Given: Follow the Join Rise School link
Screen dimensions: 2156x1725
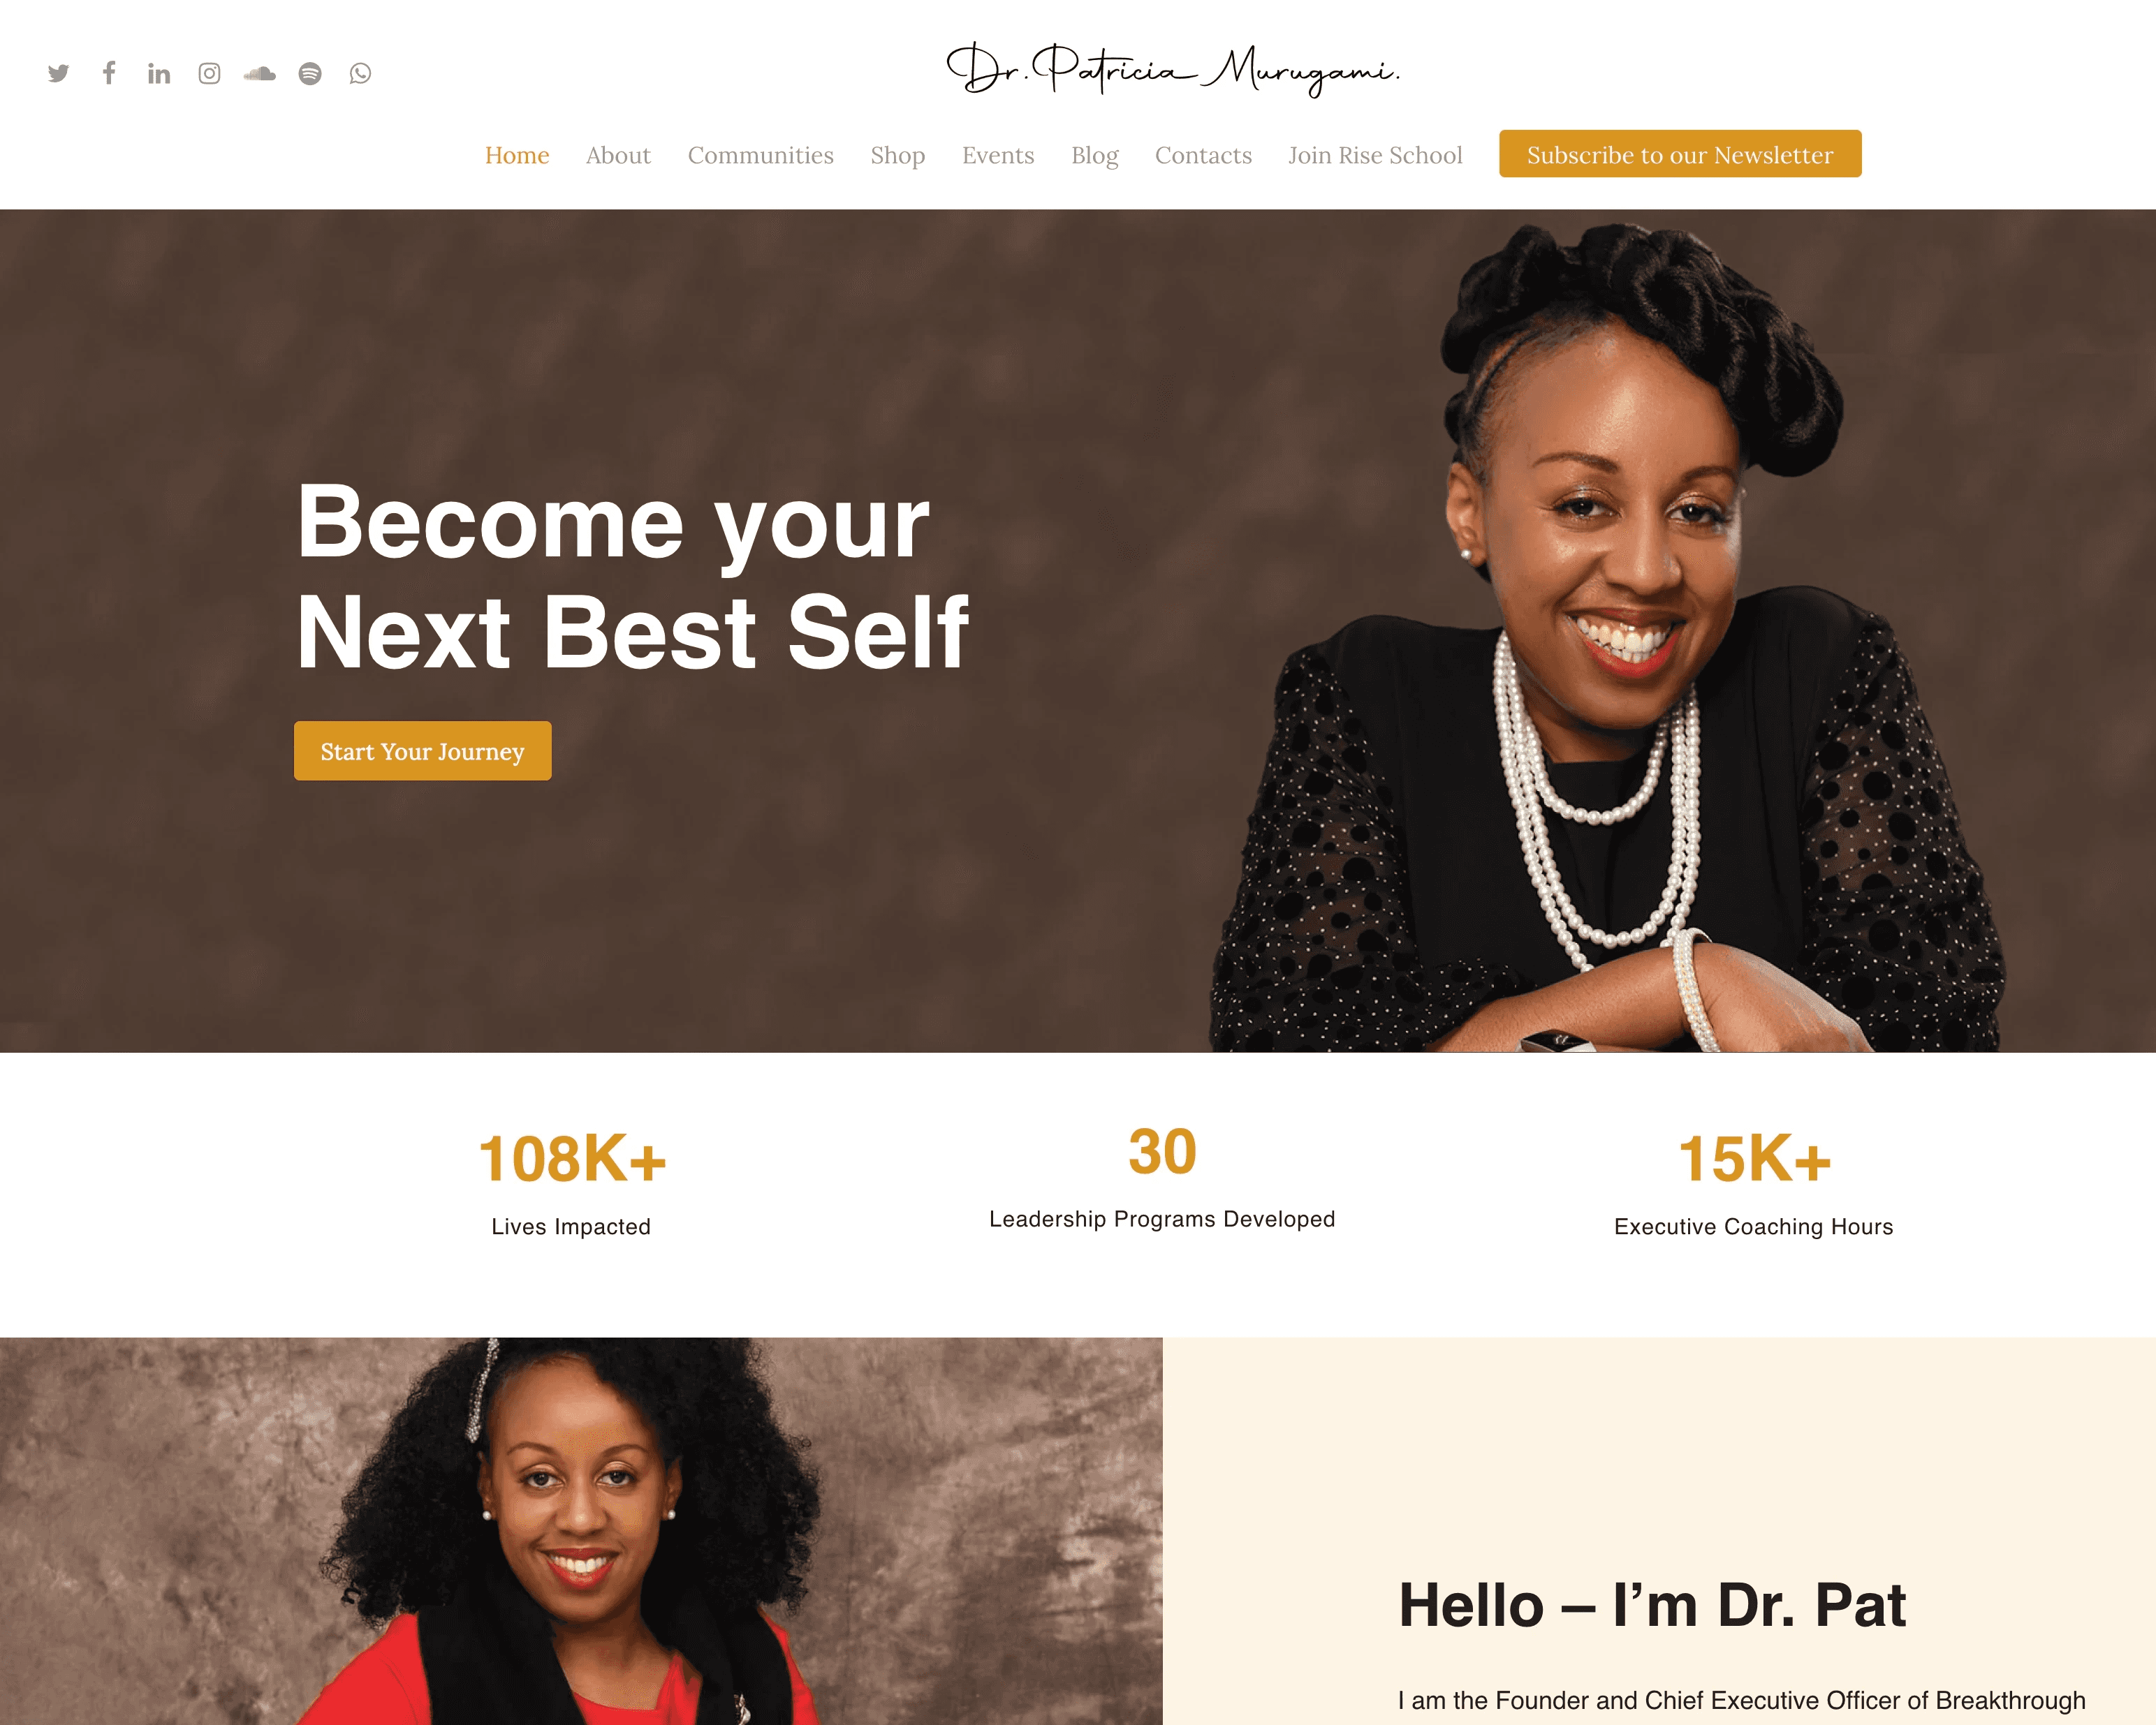Looking at the screenshot, I should pyautogui.click(x=1375, y=155).
